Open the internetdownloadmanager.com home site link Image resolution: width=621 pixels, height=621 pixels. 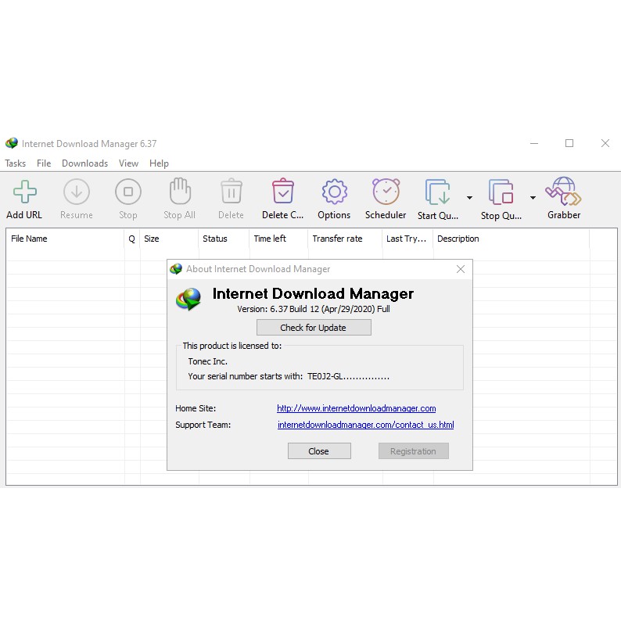(356, 408)
